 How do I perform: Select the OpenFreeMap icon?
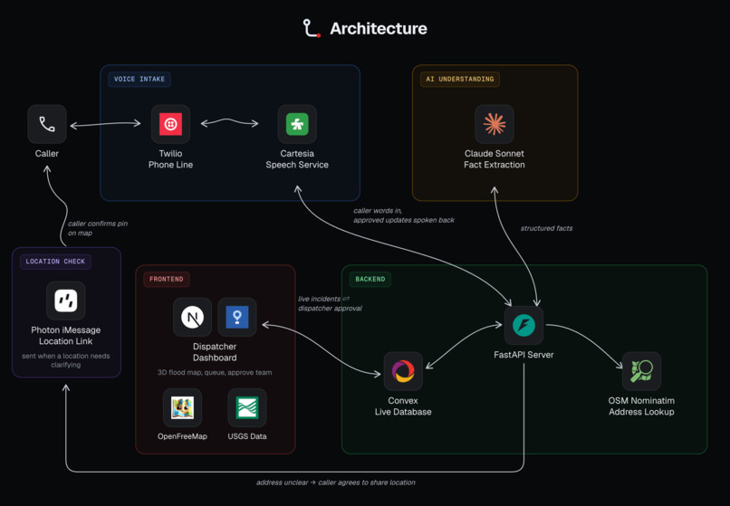pos(183,407)
